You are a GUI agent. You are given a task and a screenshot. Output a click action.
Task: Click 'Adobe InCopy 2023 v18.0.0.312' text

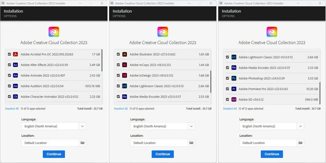pyautogui.click(x=150, y=65)
